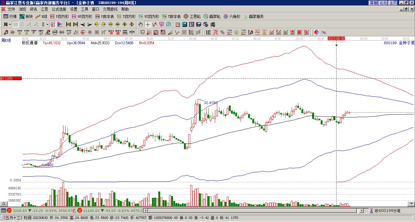Click the 周K线 chart period label
This screenshot has height=222, width=415.
point(6,40)
